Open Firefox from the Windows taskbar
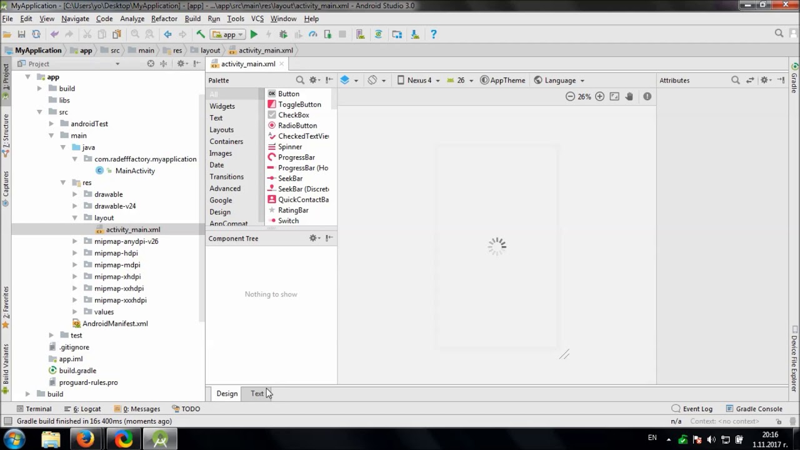Screen dimensions: 800x450 [x=86, y=439]
